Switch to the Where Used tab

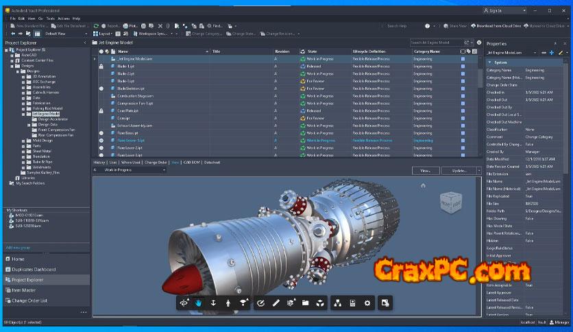click(x=130, y=163)
